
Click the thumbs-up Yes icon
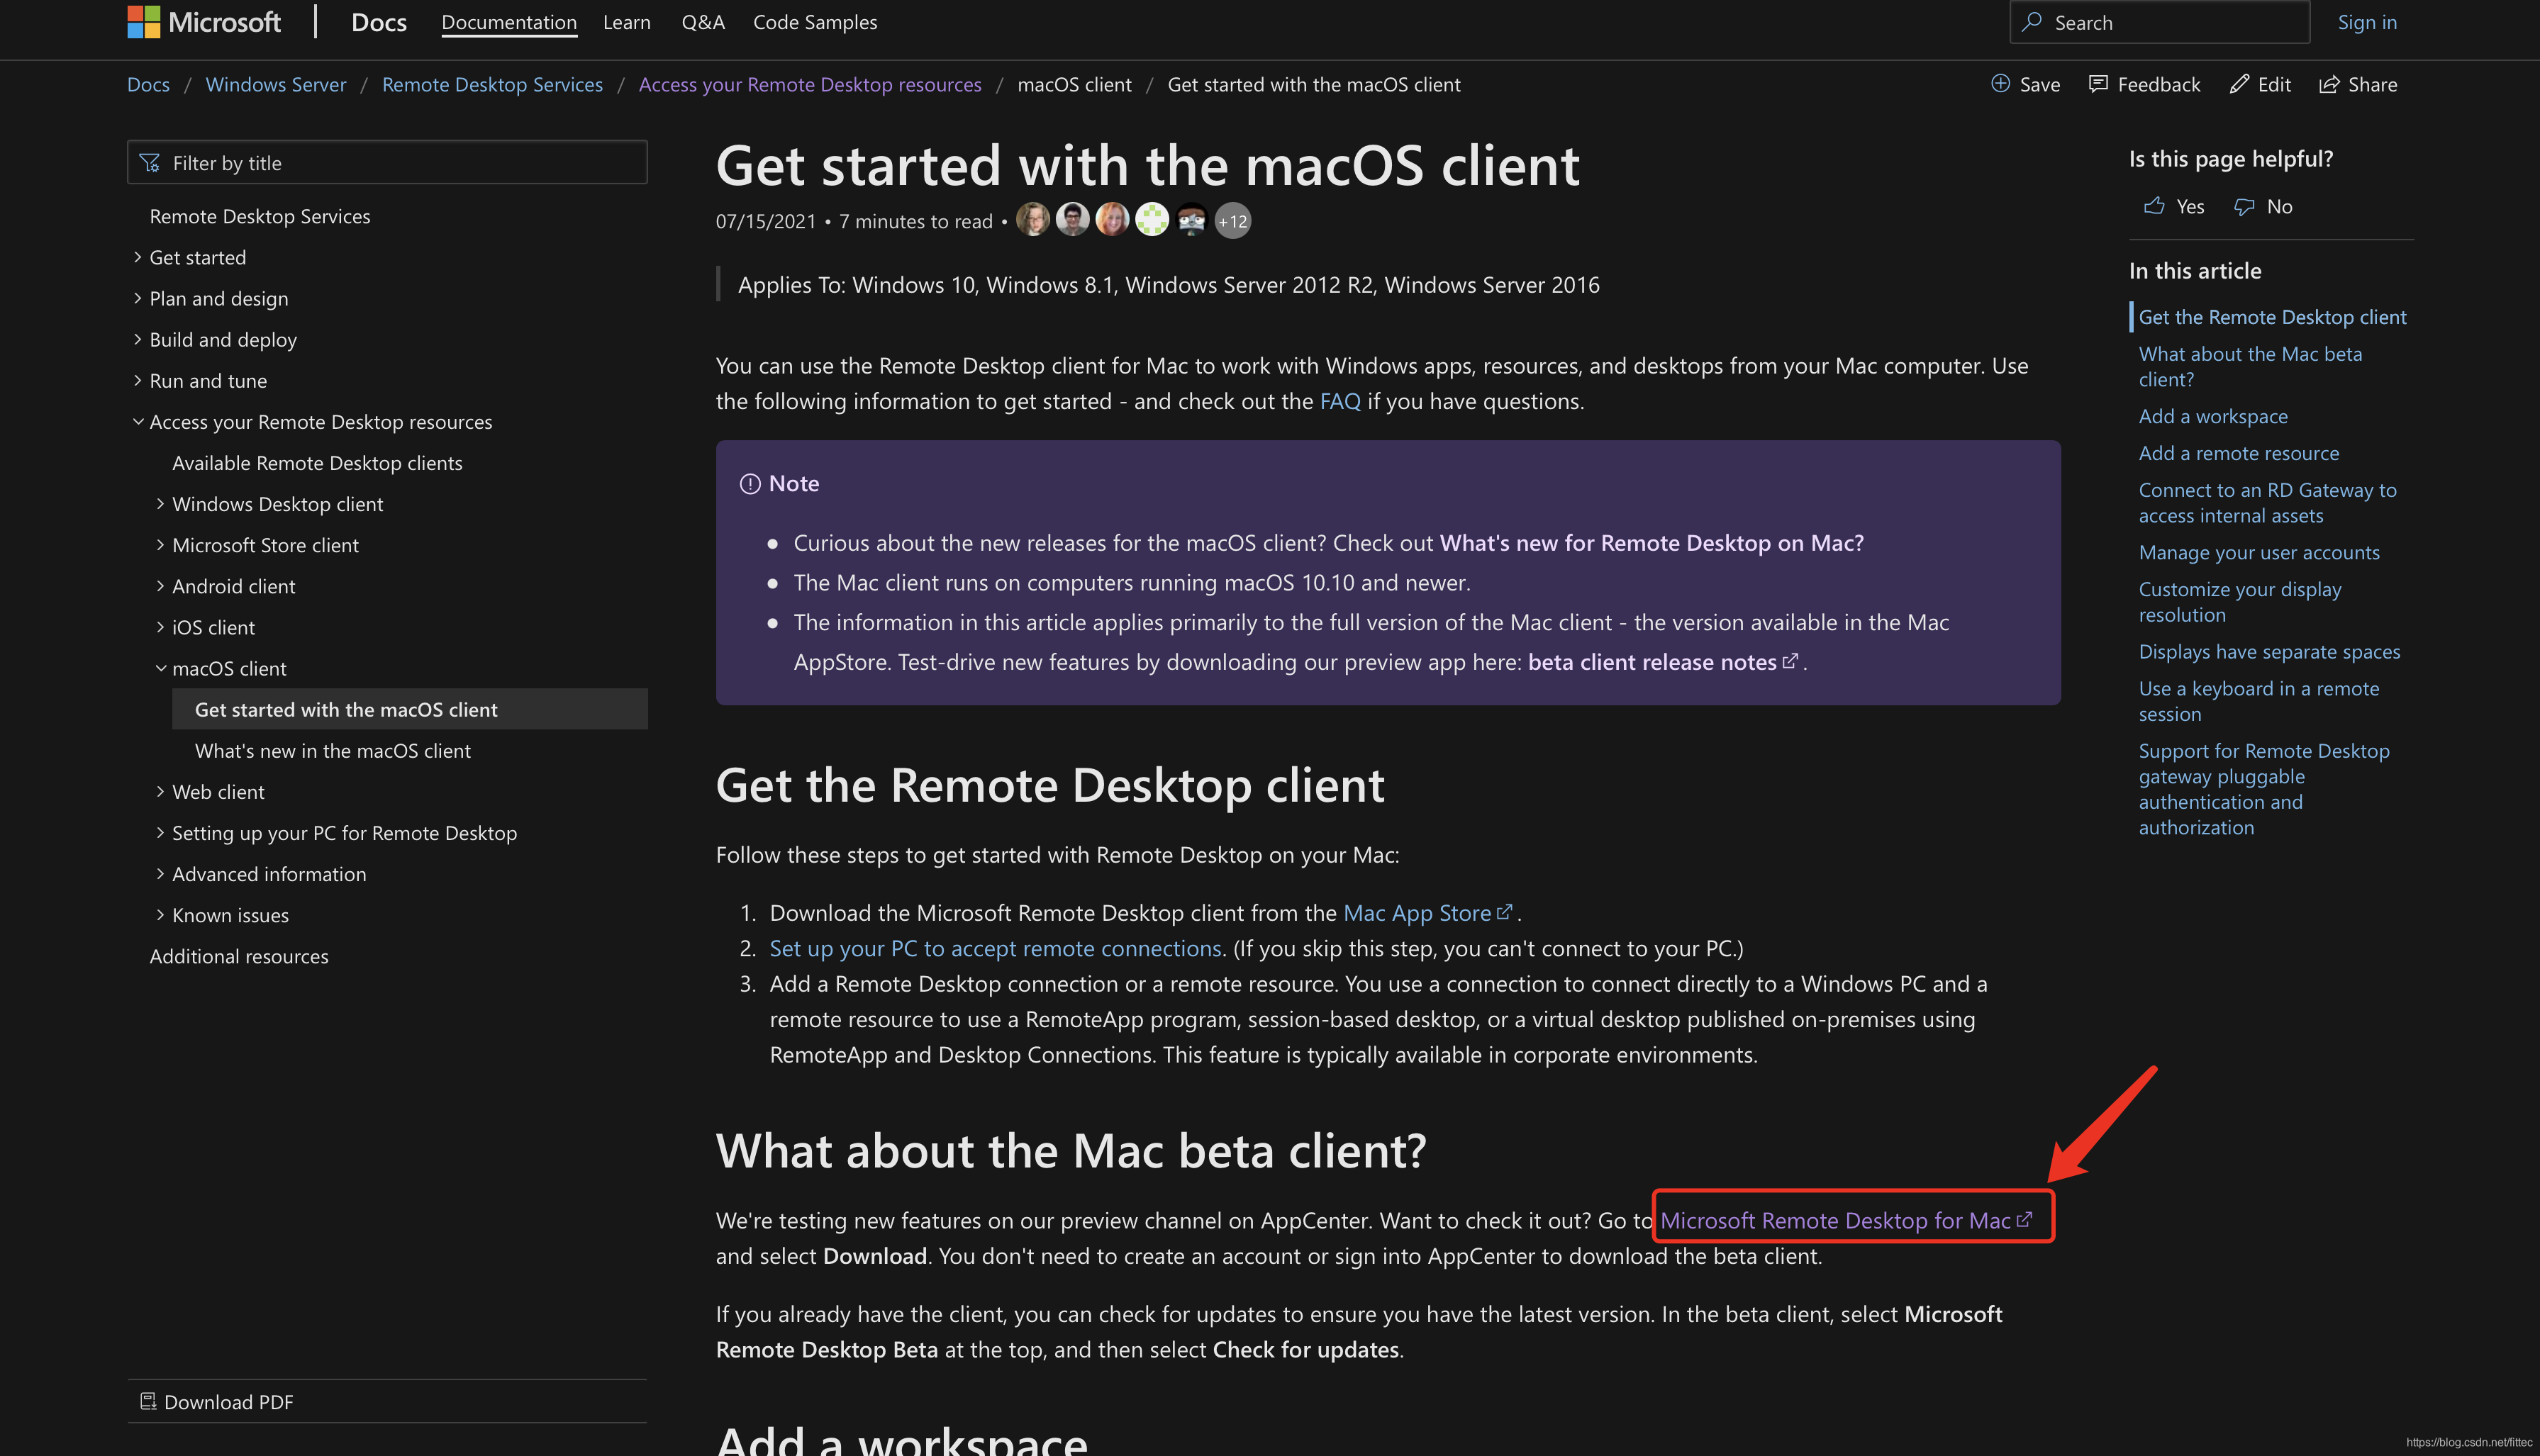click(x=2154, y=206)
